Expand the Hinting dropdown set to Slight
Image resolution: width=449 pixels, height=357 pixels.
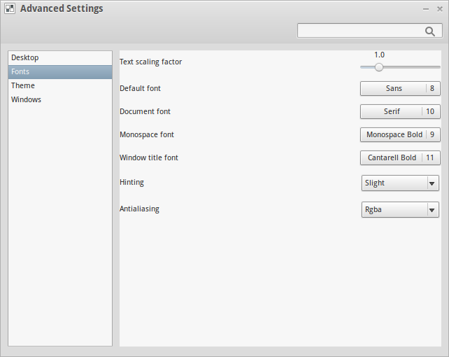tap(400, 183)
